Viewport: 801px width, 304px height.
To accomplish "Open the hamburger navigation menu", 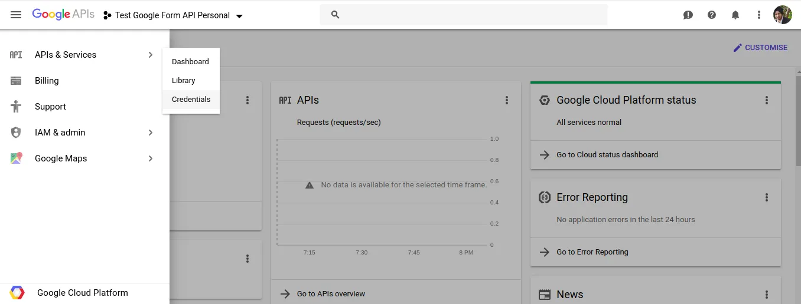I will [16, 15].
